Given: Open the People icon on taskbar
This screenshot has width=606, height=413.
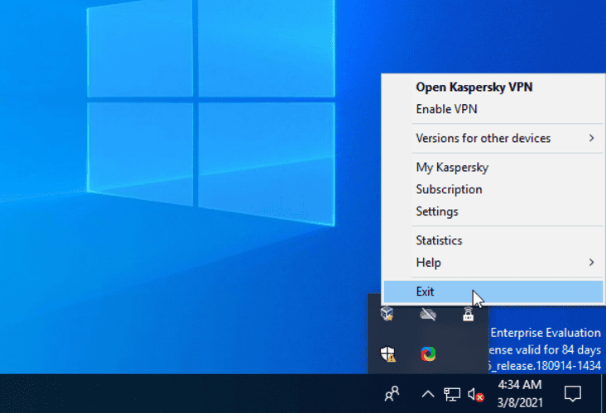Looking at the screenshot, I should pyautogui.click(x=392, y=394).
